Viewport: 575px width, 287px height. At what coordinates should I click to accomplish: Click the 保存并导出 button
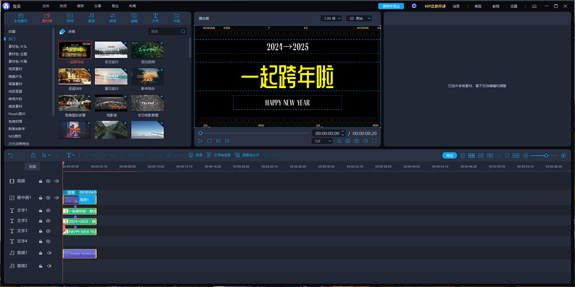[x=391, y=6]
